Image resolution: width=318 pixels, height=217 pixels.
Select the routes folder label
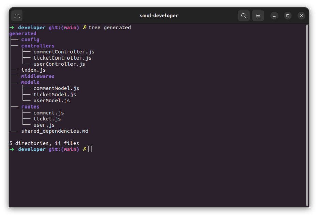coord(30,106)
